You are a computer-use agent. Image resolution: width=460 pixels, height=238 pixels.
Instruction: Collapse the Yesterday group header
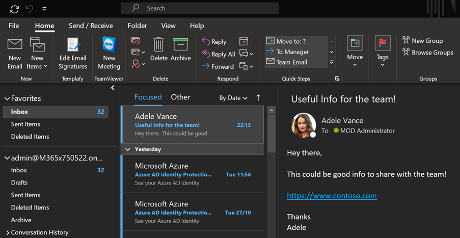coord(128,149)
